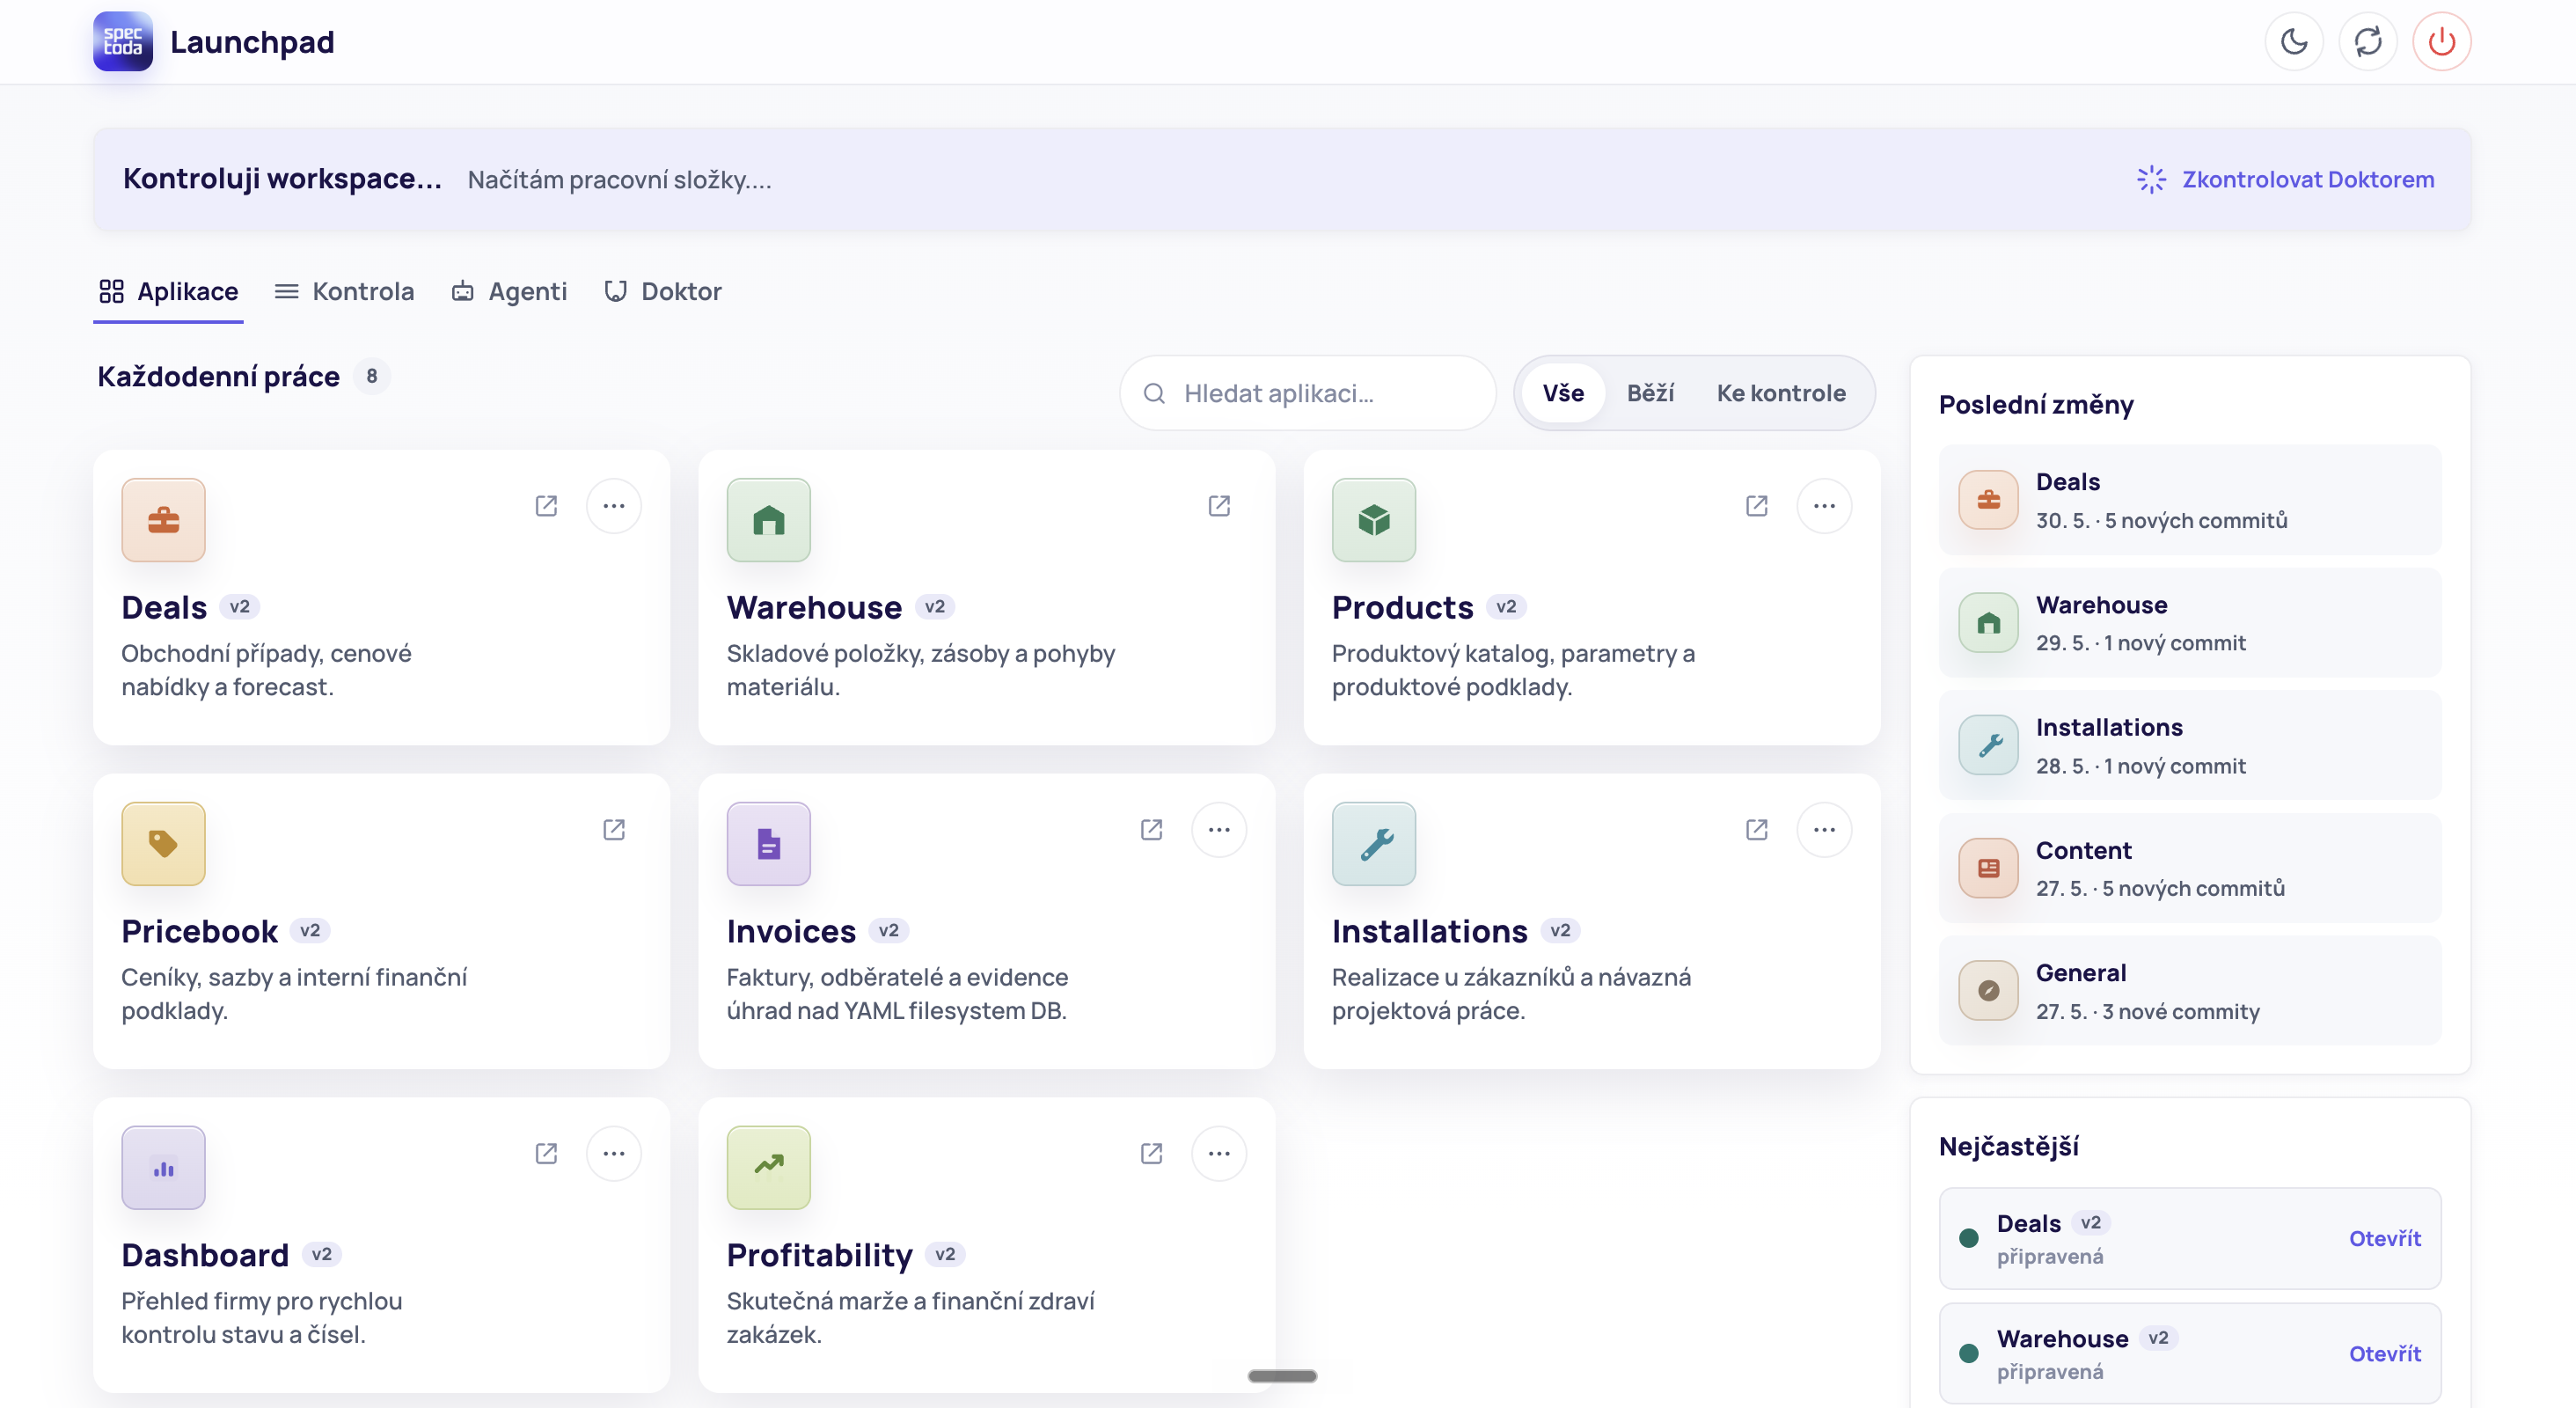Click the Content newspaper icon in changes
The image size is (2576, 1408).
(1989, 869)
